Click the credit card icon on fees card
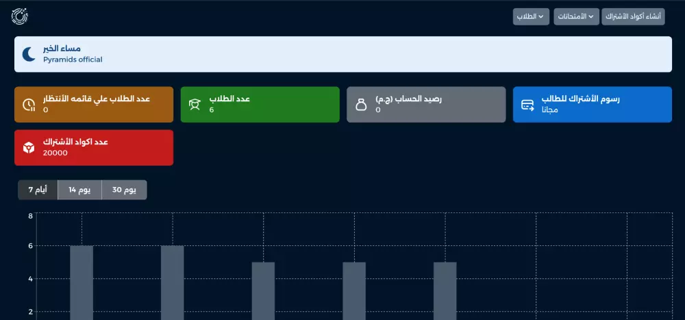Image resolution: width=685 pixels, height=320 pixels. [x=527, y=105]
